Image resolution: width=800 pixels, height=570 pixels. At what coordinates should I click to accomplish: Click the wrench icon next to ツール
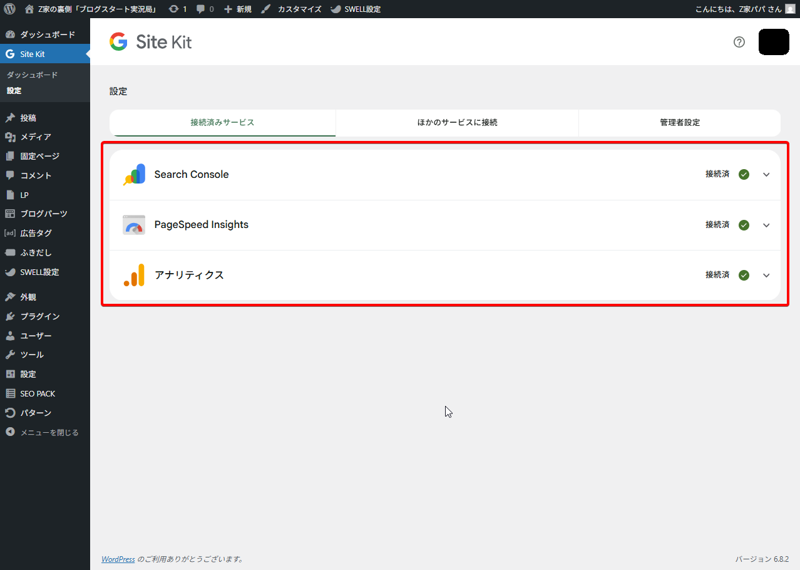coord(10,355)
